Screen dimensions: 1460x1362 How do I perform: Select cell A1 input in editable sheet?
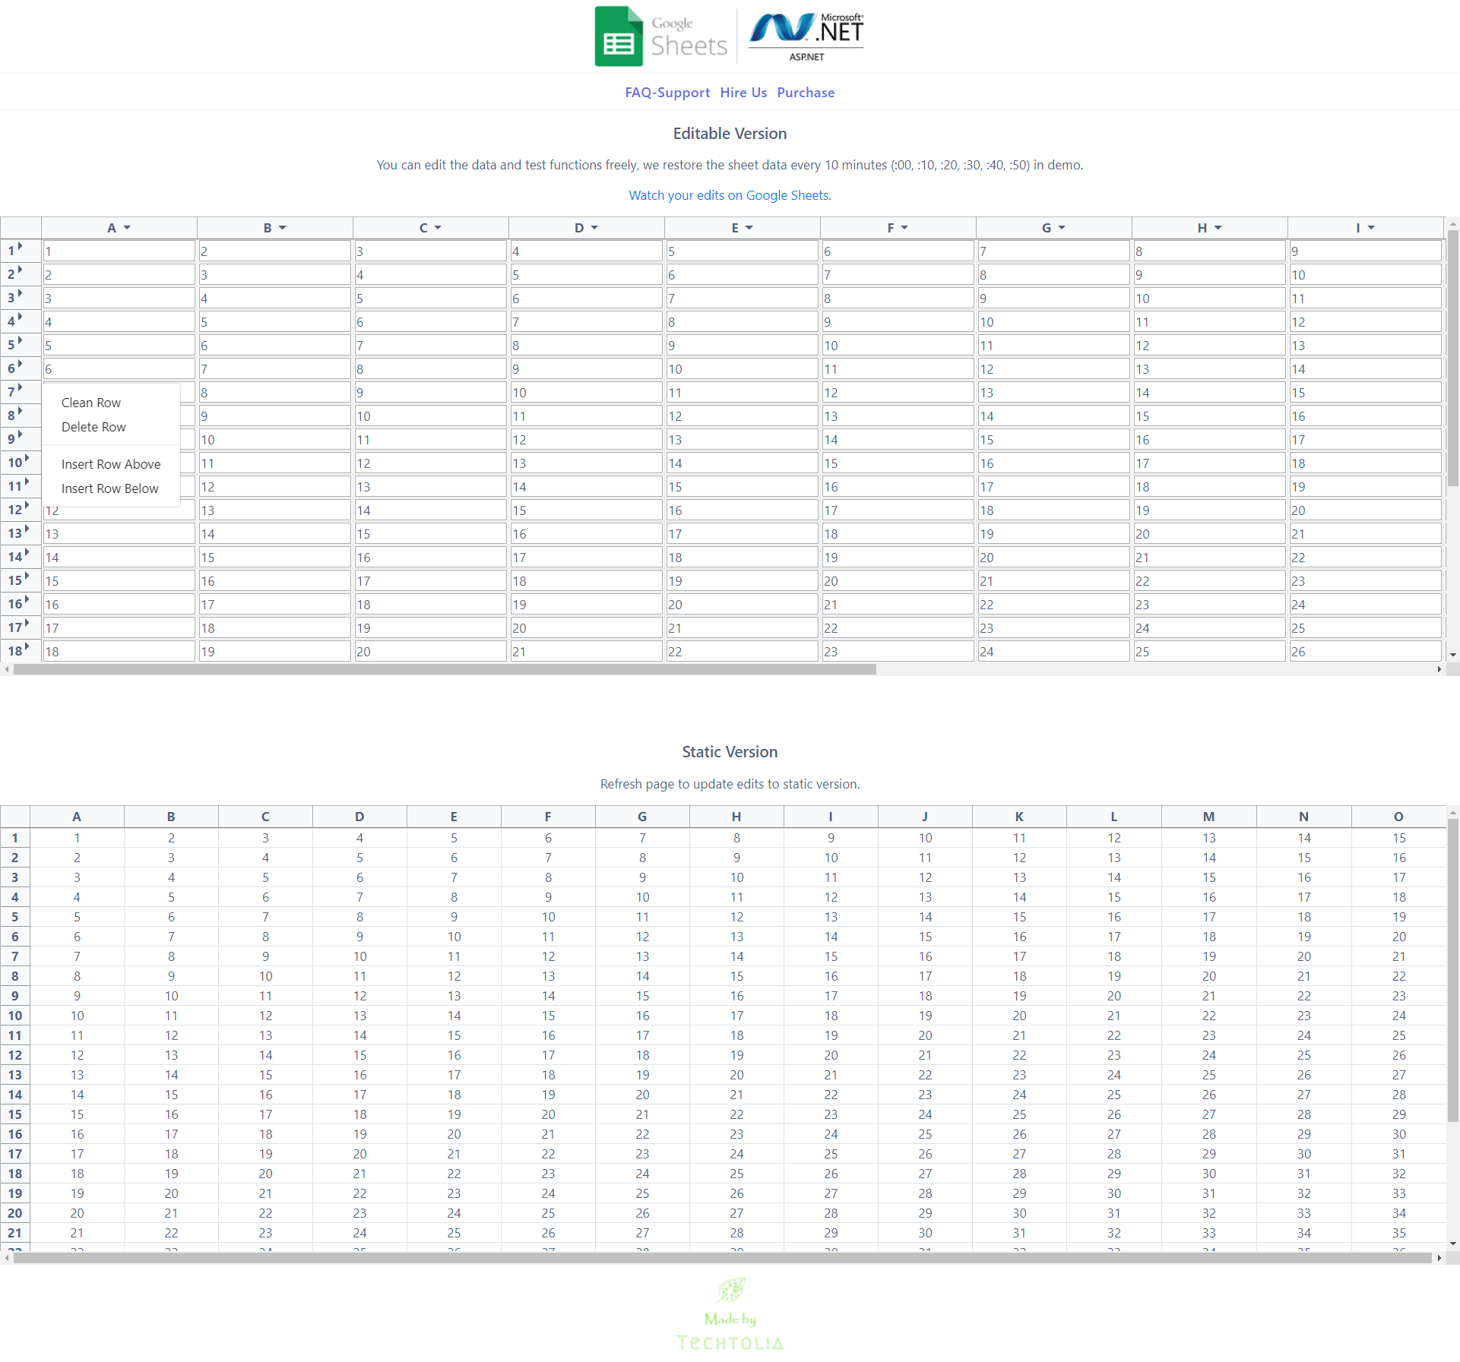[x=119, y=251]
